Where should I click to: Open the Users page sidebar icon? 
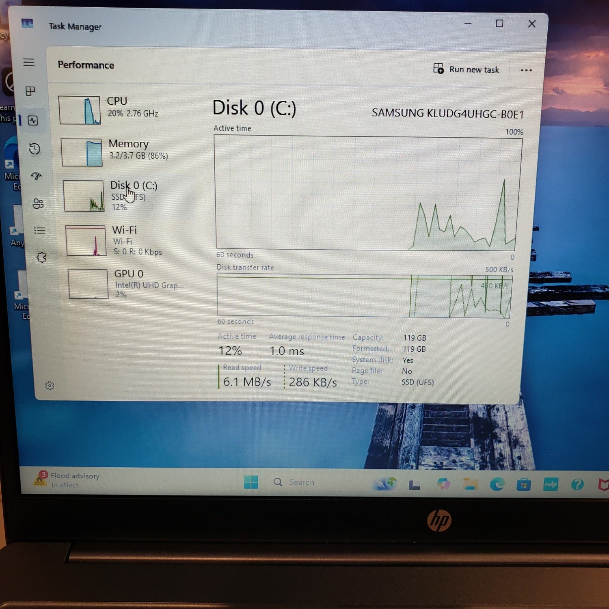point(38,203)
